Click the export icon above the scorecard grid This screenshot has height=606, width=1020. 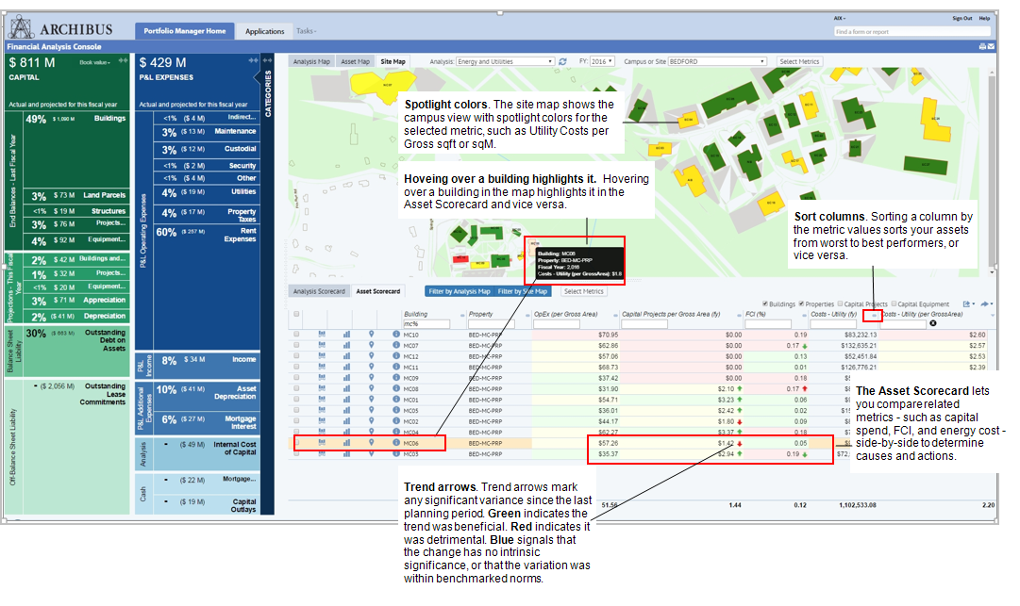click(968, 304)
